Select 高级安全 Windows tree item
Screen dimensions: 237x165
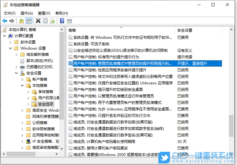point(45,110)
